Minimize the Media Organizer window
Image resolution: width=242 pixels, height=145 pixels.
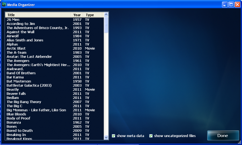[225, 5]
